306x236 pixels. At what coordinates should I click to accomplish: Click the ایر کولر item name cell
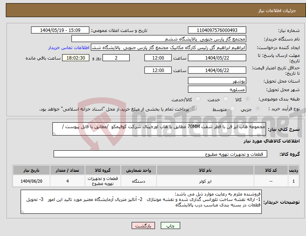click(205, 181)
